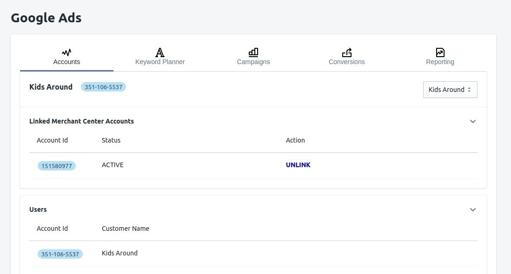The height and width of the screenshot is (274, 511).
Task: Click the 351-106-5537 badge in Users table
Action: [x=60, y=254]
